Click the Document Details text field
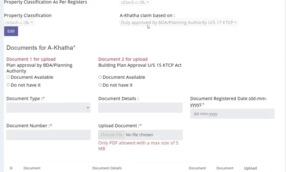 140,108
